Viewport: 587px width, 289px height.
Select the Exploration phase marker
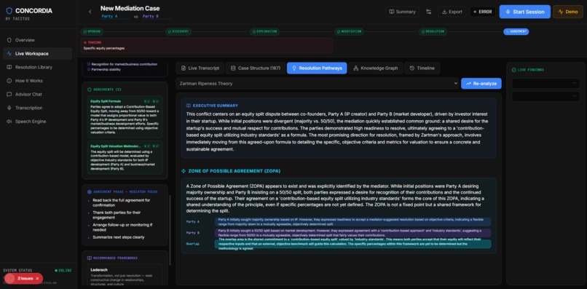[265, 32]
